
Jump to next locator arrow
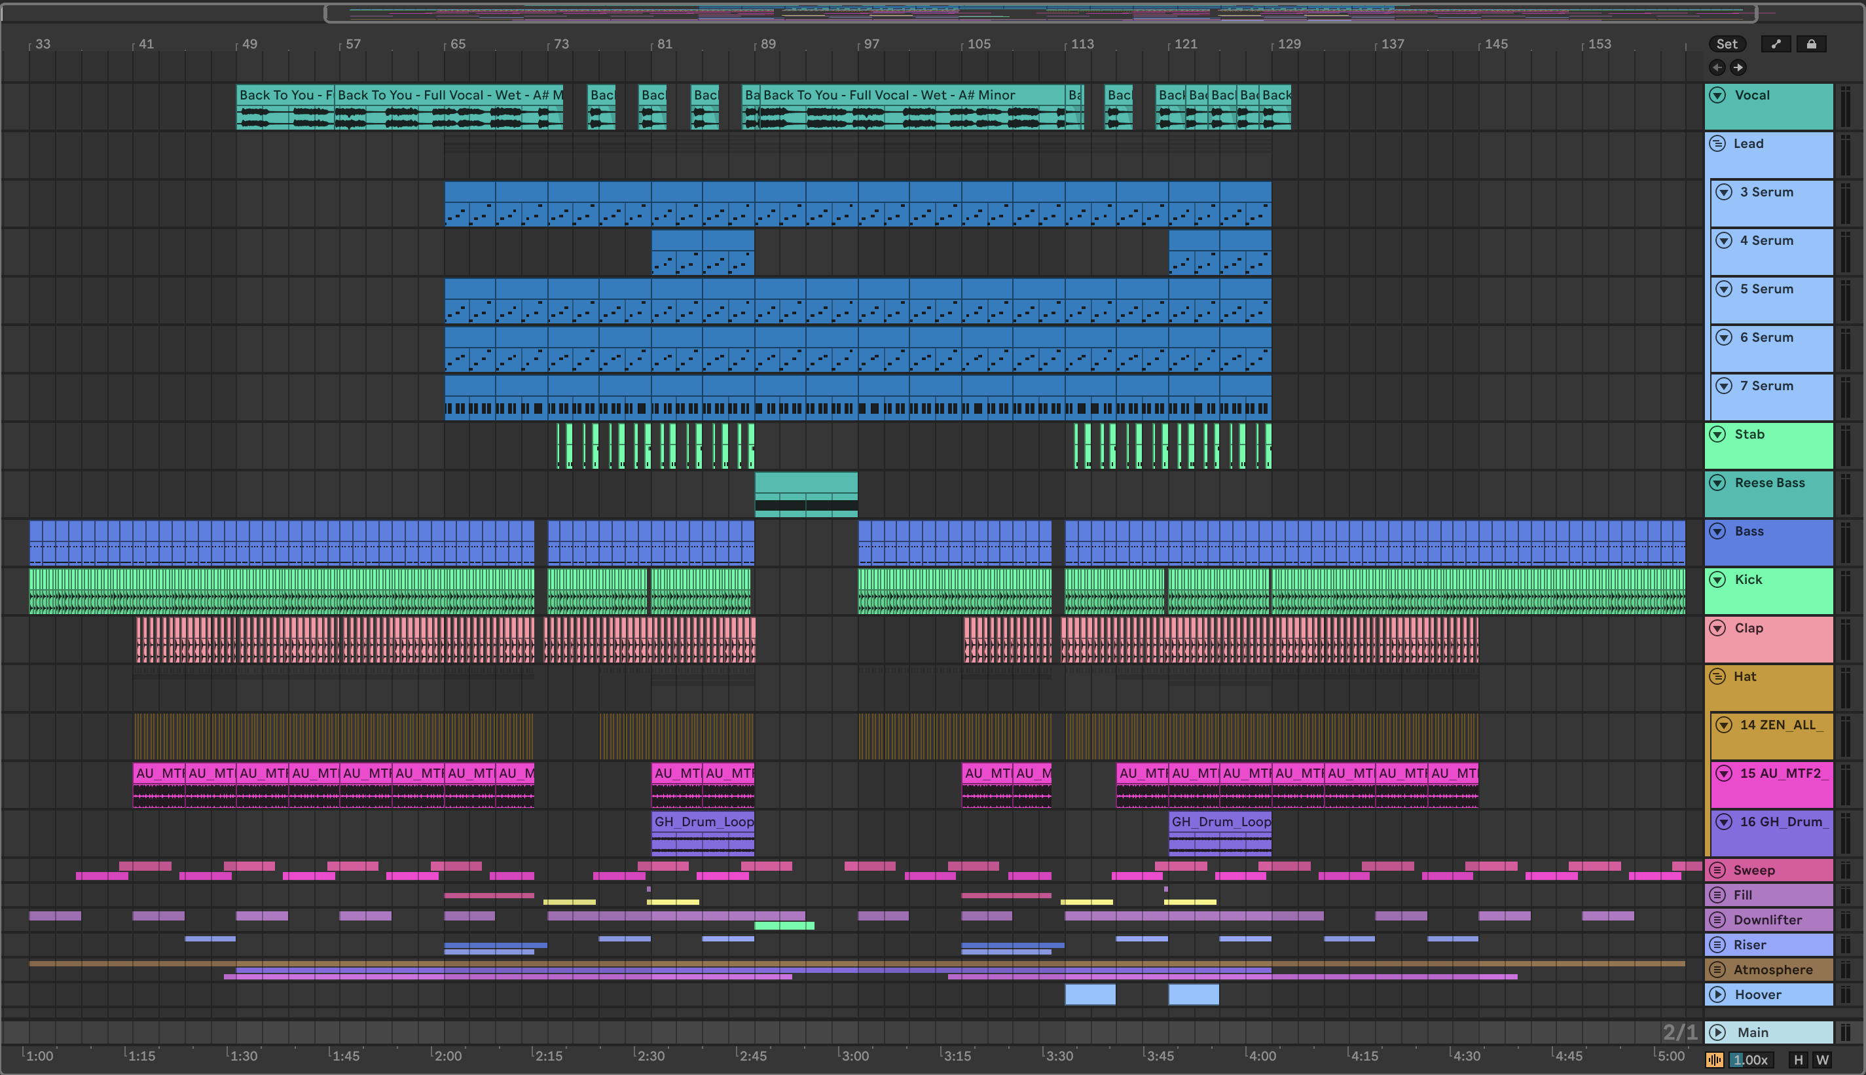pyautogui.click(x=1738, y=68)
